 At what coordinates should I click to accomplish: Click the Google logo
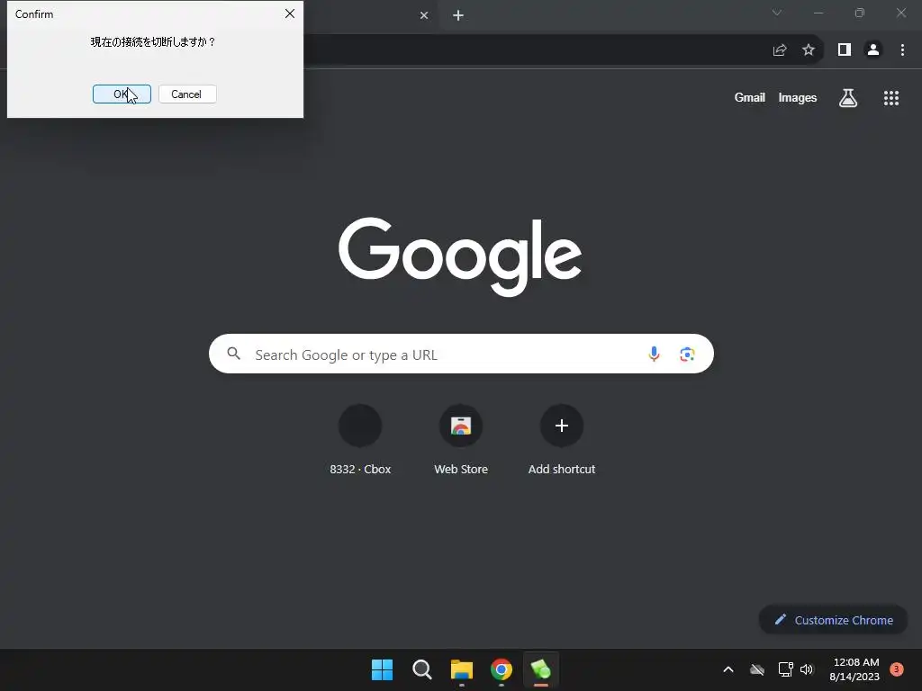[x=460, y=256]
